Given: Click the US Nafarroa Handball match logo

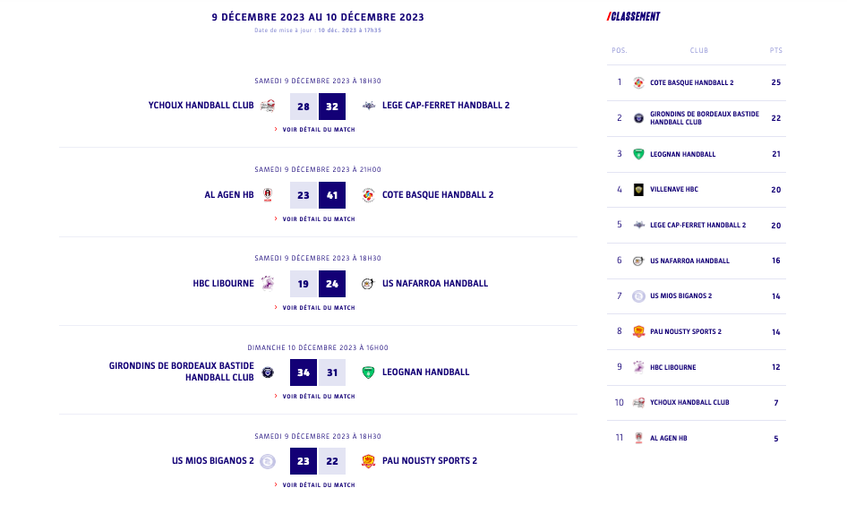Looking at the screenshot, I should point(368,284).
